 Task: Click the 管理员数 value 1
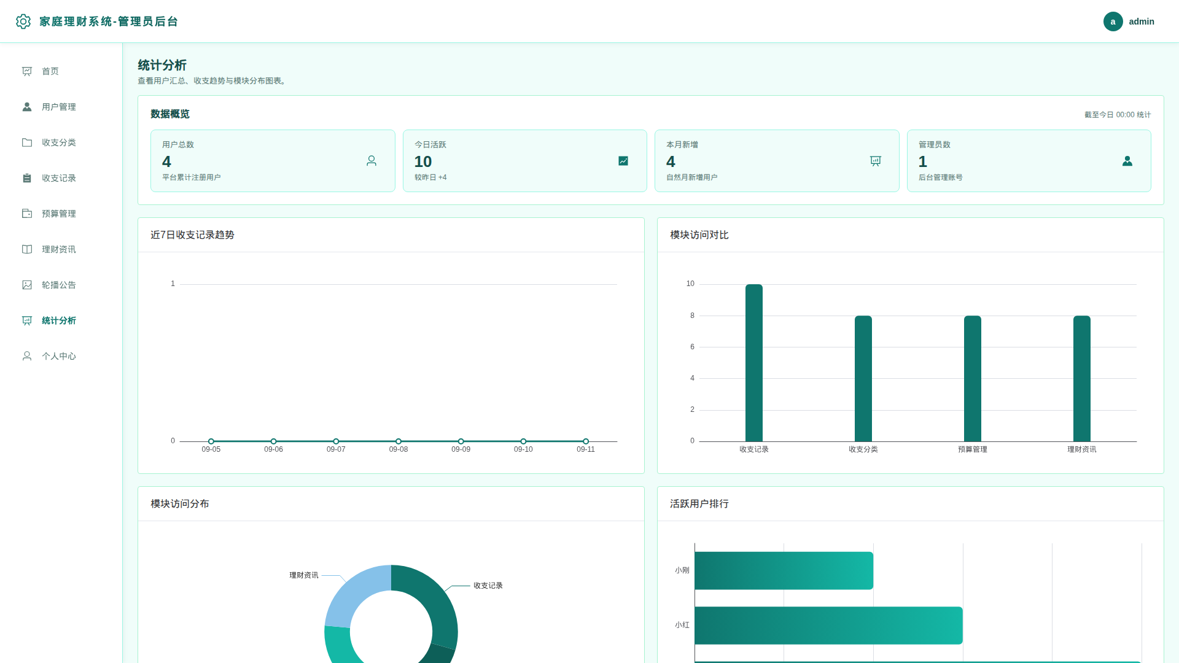[x=923, y=161]
